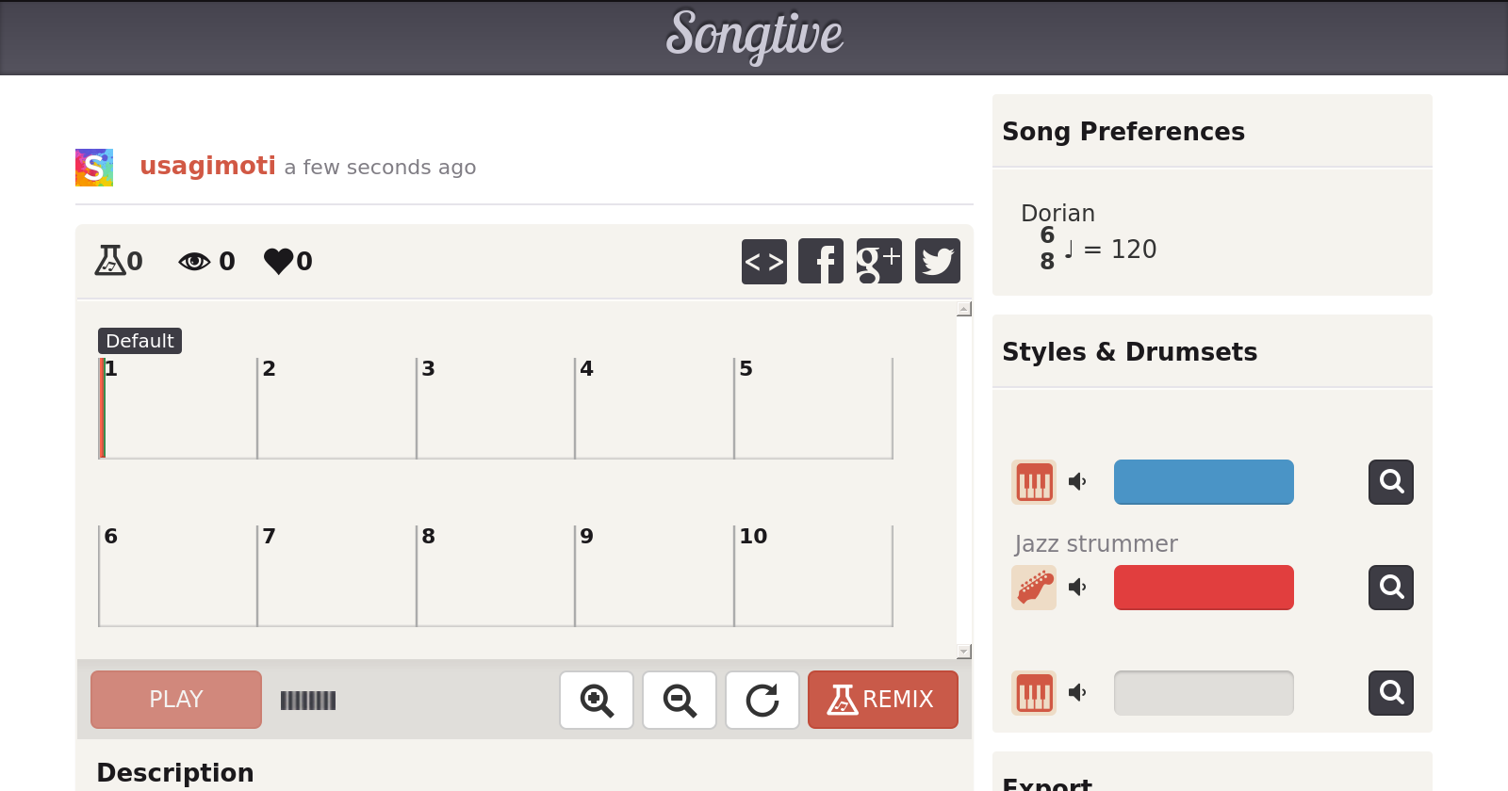Search styles for Jazz strummer track

[1391, 588]
